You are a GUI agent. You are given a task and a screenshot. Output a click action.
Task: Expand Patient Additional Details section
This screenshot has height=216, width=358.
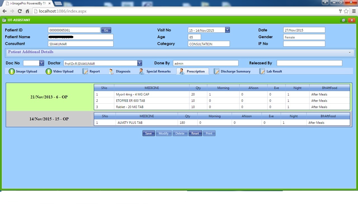[350, 52]
